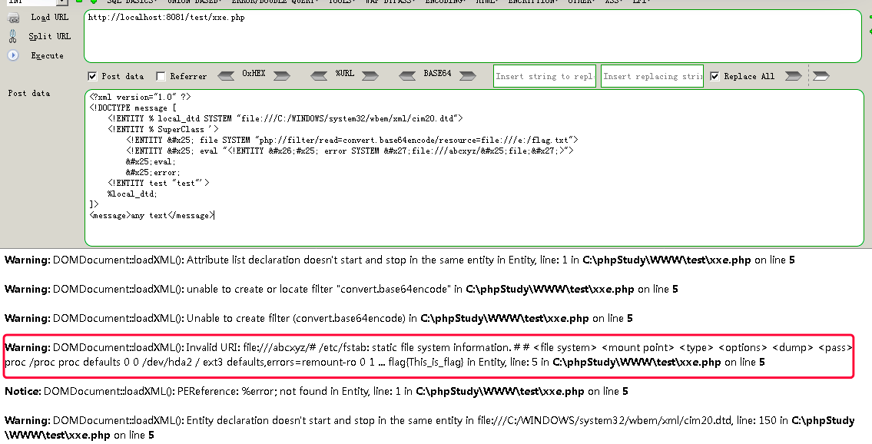Click the <!DOCTYPE message [ line

(133, 108)
